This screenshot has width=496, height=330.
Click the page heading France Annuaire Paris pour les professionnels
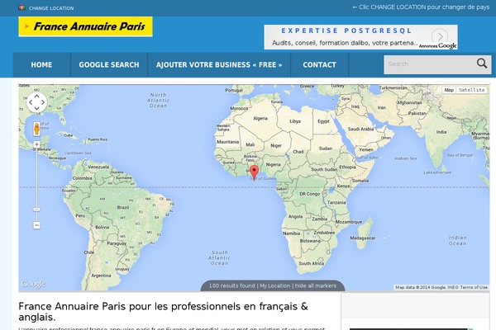click(163, 311)
